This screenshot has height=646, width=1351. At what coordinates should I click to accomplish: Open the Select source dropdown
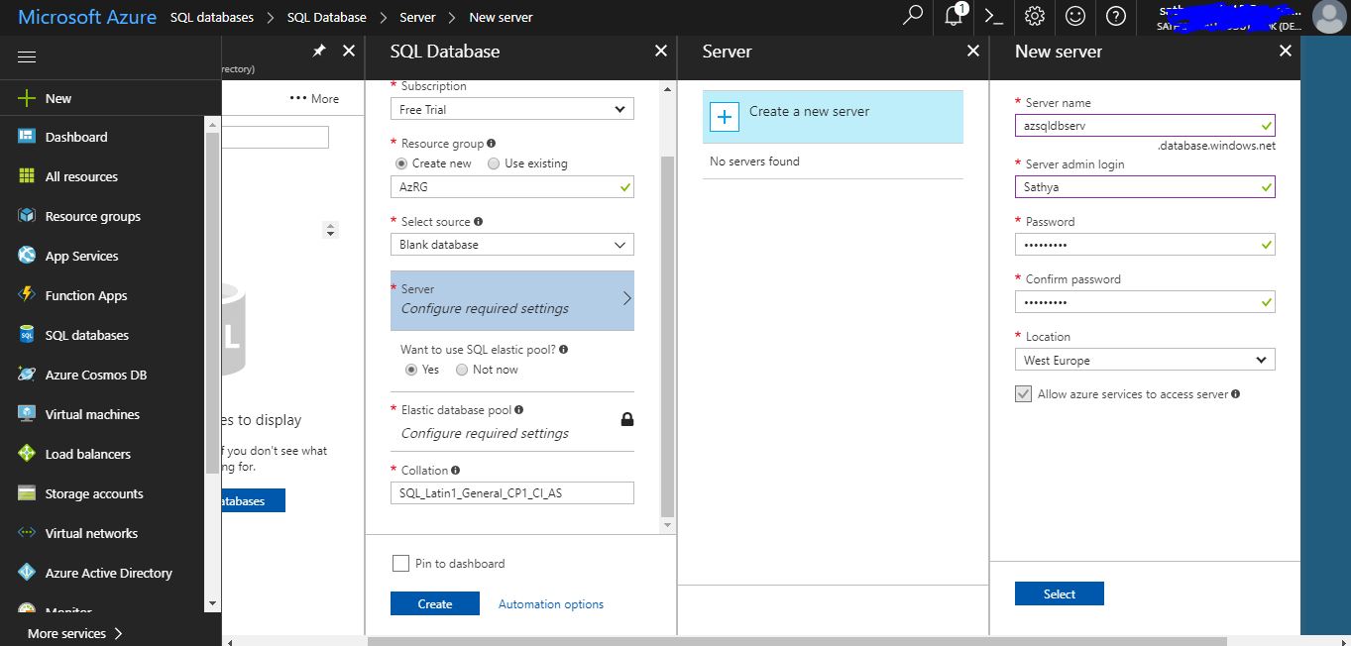click(511, 244)
